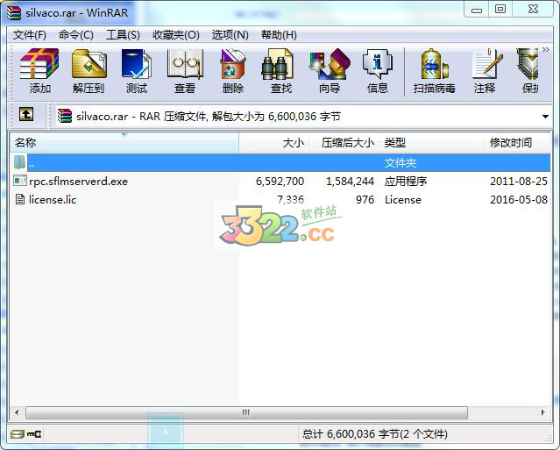
Task: Go up one level with arrow button
Action: click(x=26, y=115)
